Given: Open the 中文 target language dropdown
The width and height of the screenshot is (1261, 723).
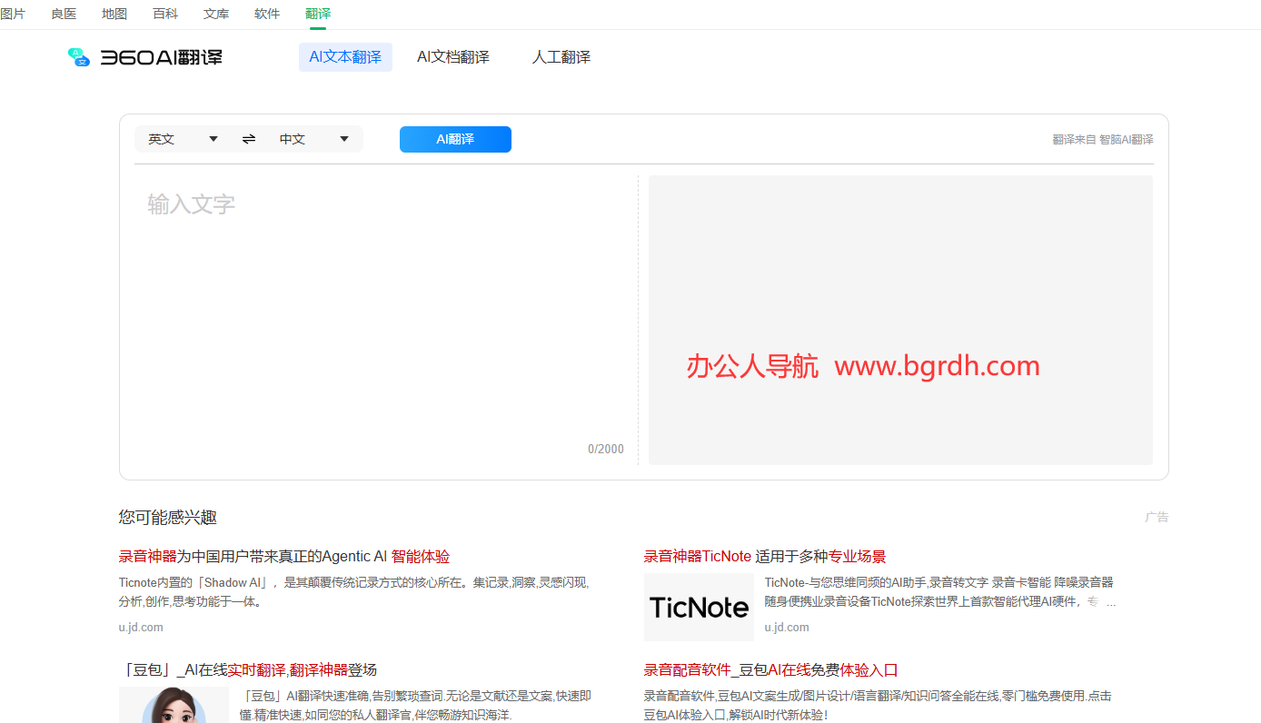Looking at the screenshot, I should click(x=313, y=139).
